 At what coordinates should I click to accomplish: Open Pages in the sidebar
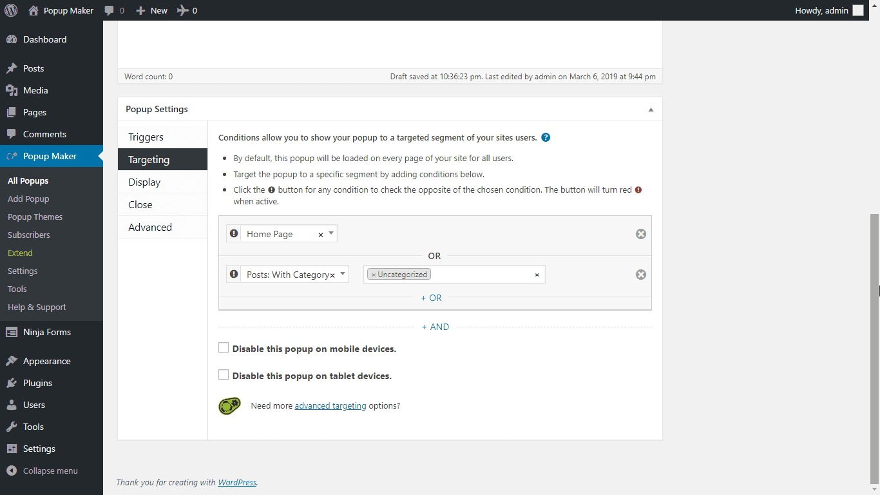[52, 112]
